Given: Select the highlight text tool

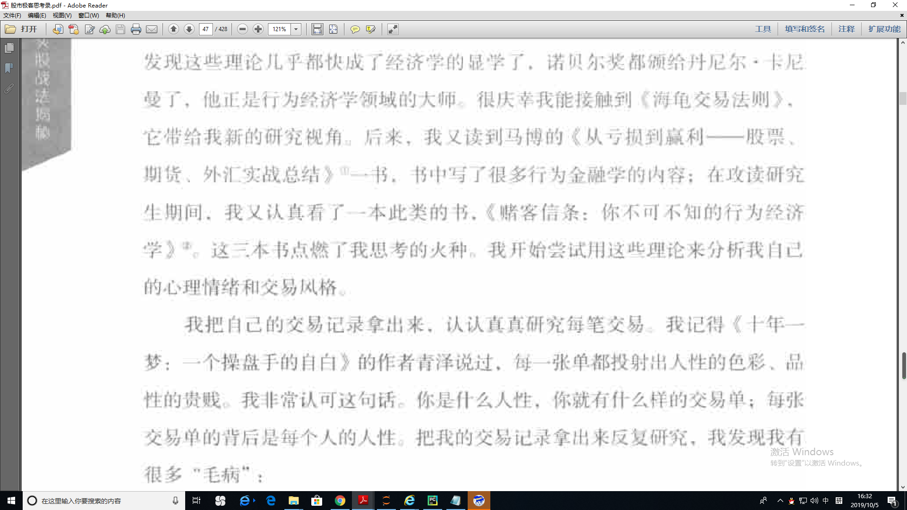Looking at the screenshot, I should point(371,29).
